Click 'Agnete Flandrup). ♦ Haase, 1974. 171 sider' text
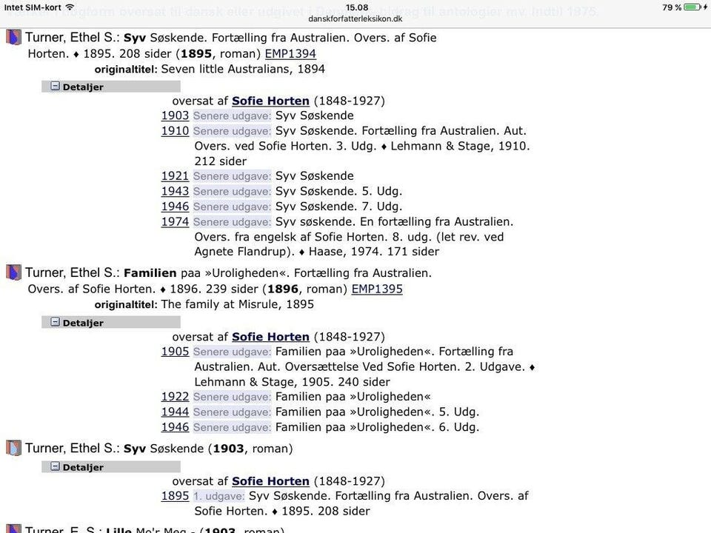This screenshot has height=533, width=711. click(x=316, y=252)
